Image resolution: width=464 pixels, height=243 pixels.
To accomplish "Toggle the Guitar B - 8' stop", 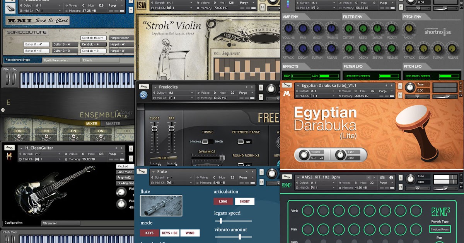I will pyautogui.click(x=65, y=51).
